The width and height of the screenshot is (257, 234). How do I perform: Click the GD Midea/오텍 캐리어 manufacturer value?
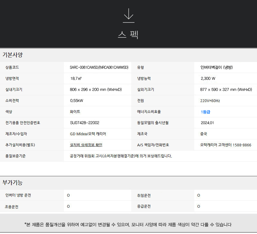pyautogui.click(x=88, y=134)
